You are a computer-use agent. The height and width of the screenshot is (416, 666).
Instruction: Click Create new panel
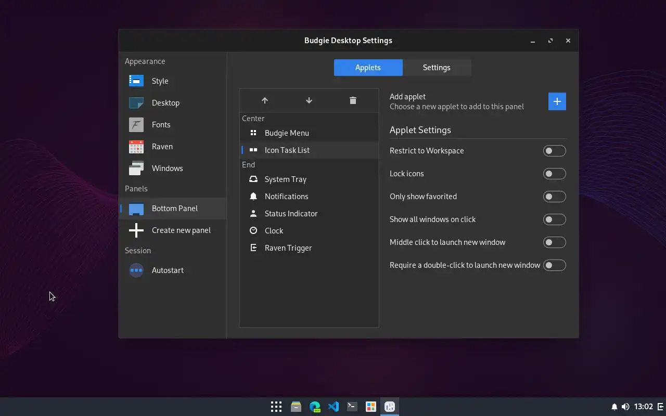point(172,230)
